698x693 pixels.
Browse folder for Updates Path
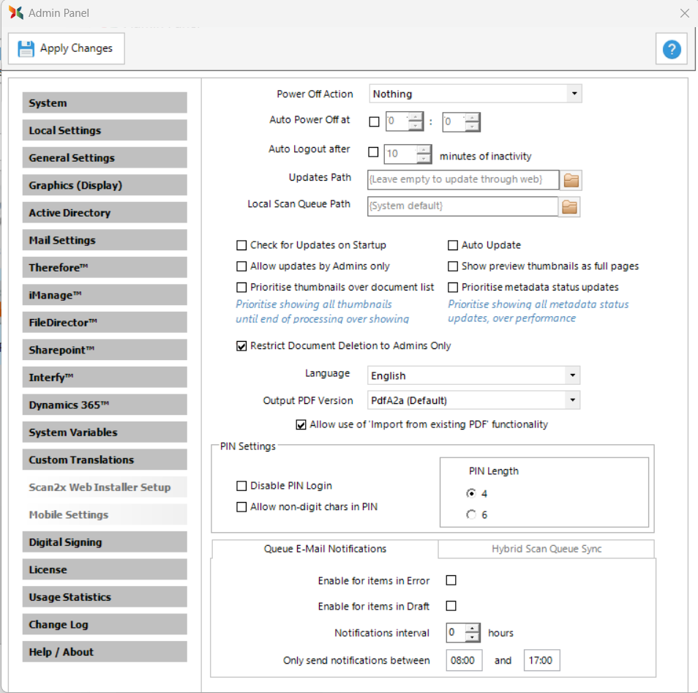click(570, 179)
